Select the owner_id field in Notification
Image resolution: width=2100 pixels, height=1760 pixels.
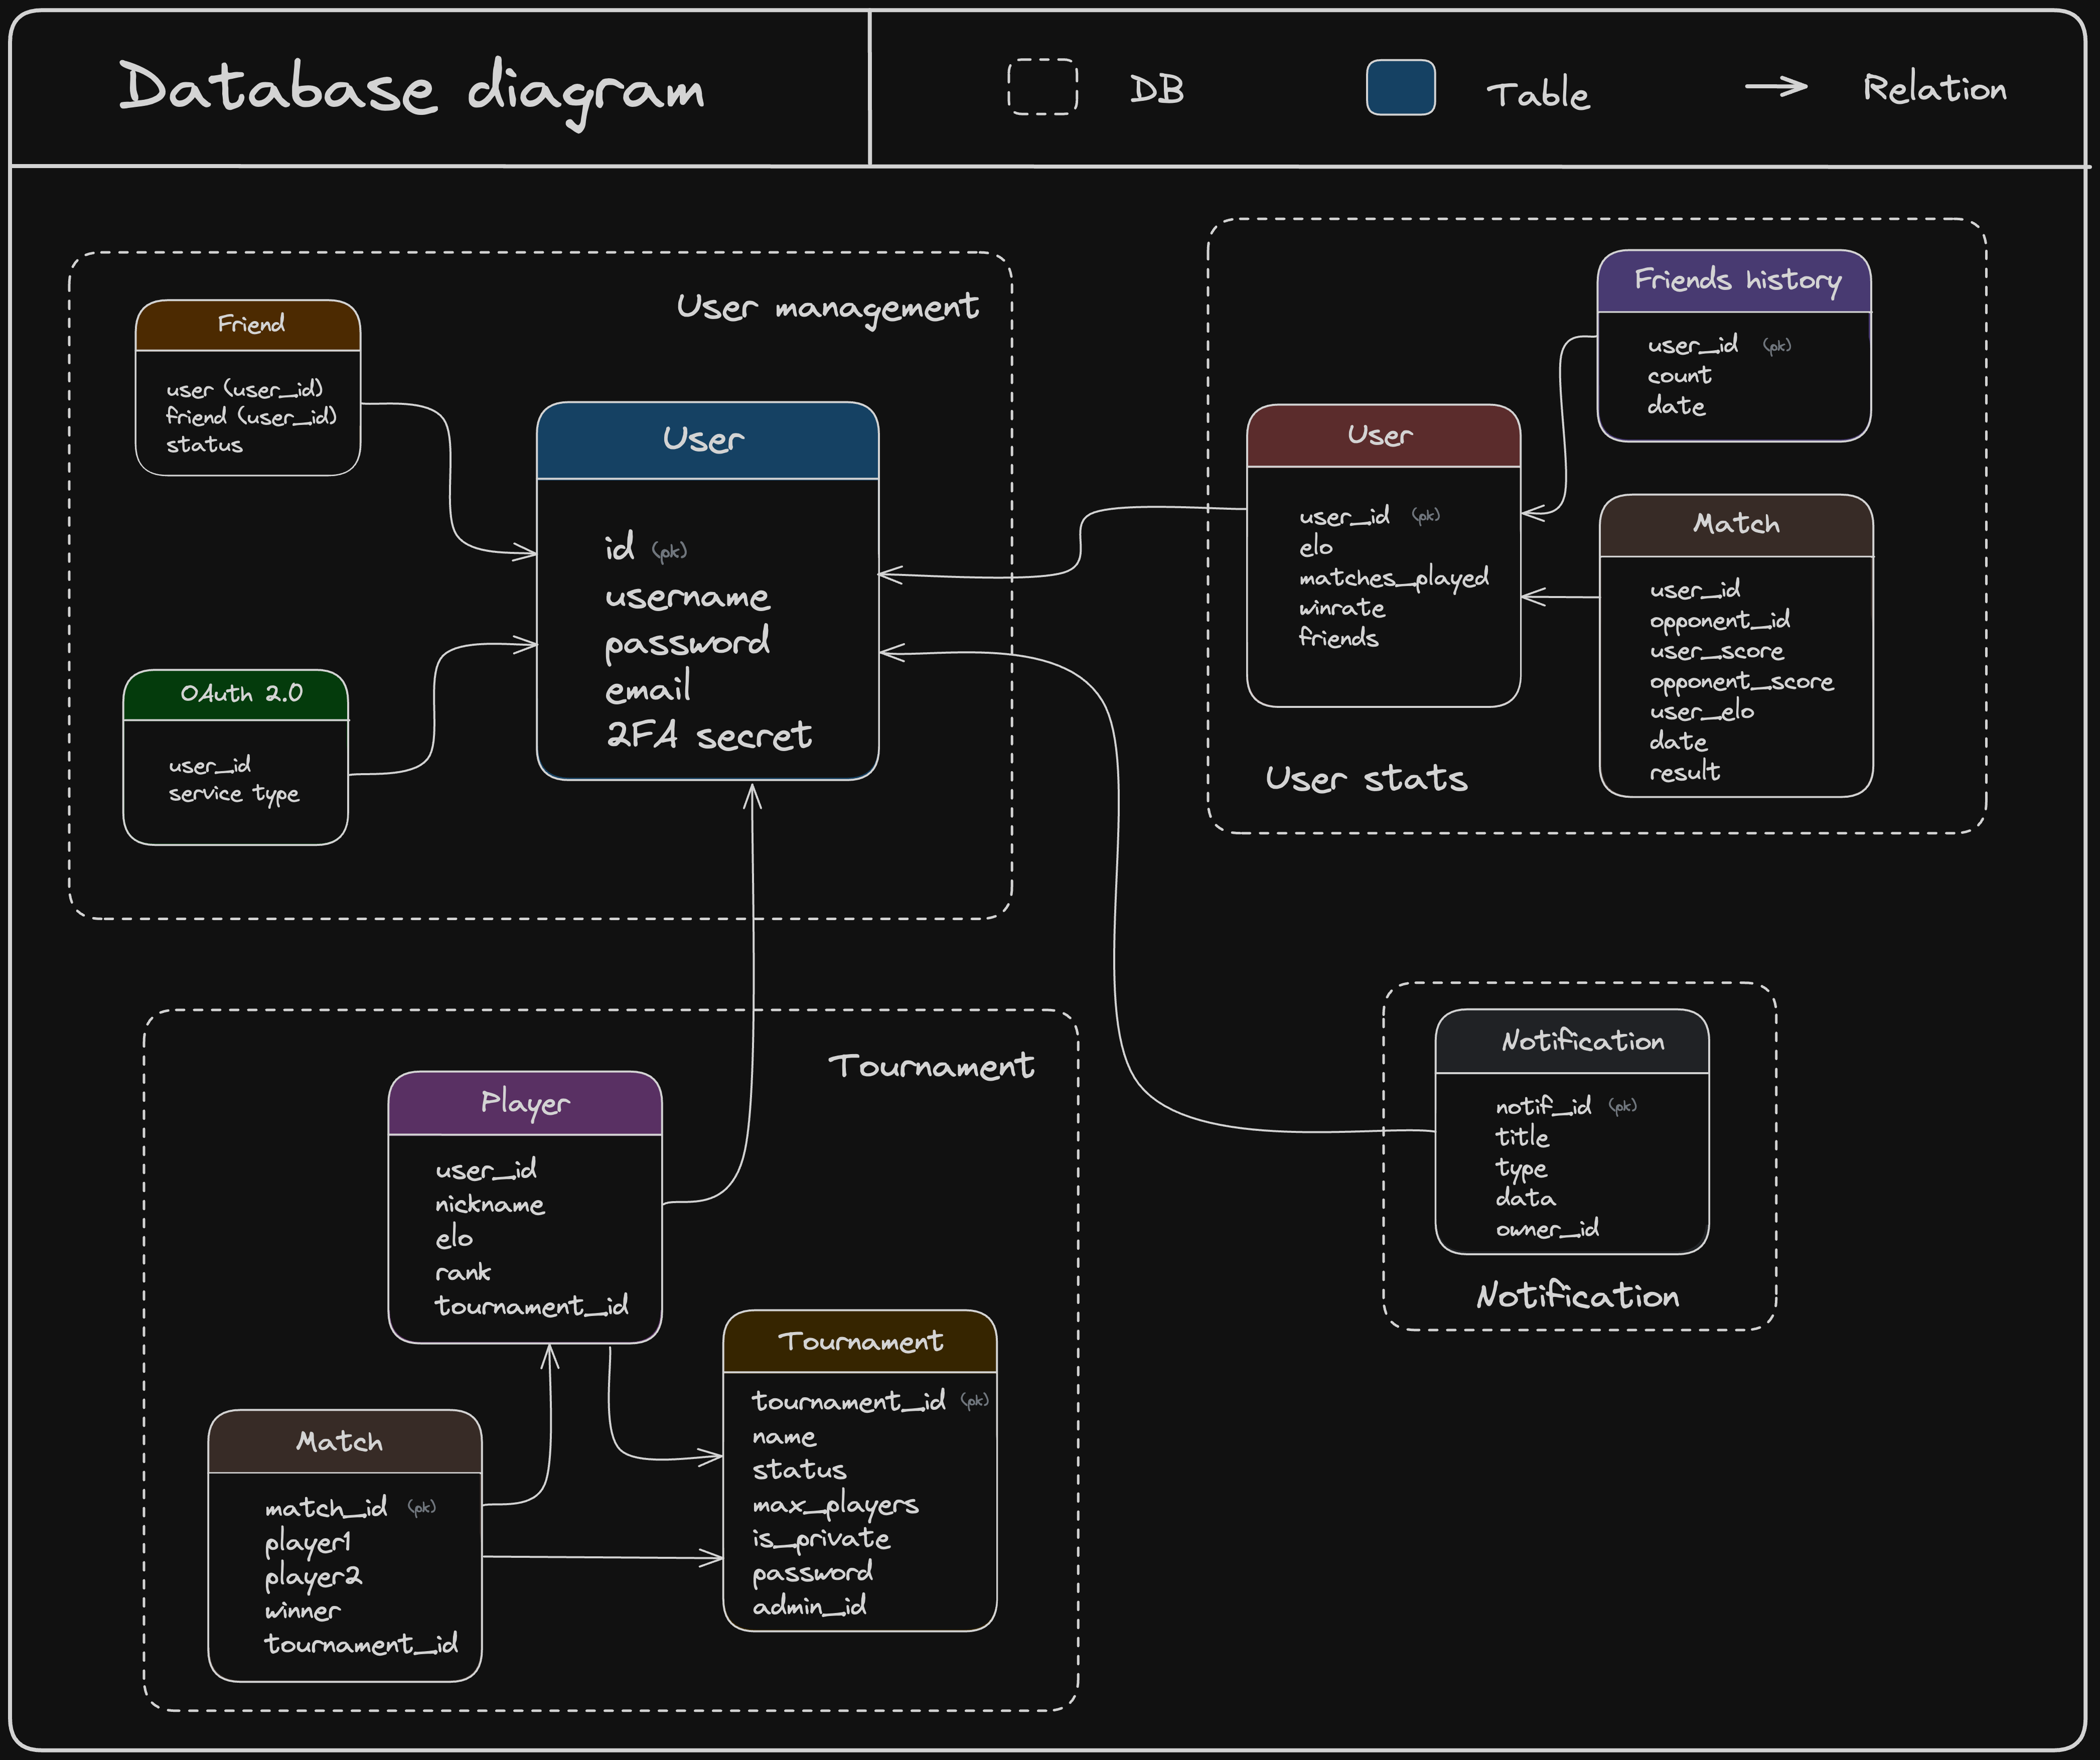click(1546, 1228)
